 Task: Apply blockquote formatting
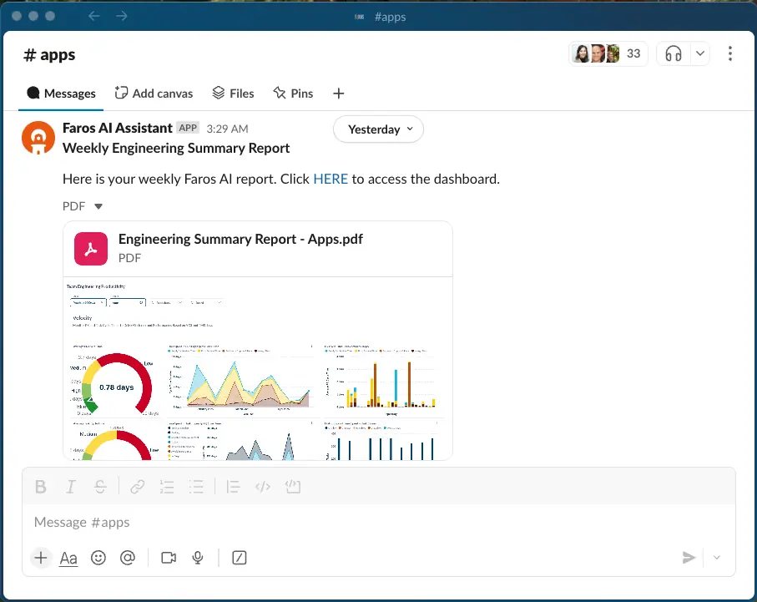(233, 486)
